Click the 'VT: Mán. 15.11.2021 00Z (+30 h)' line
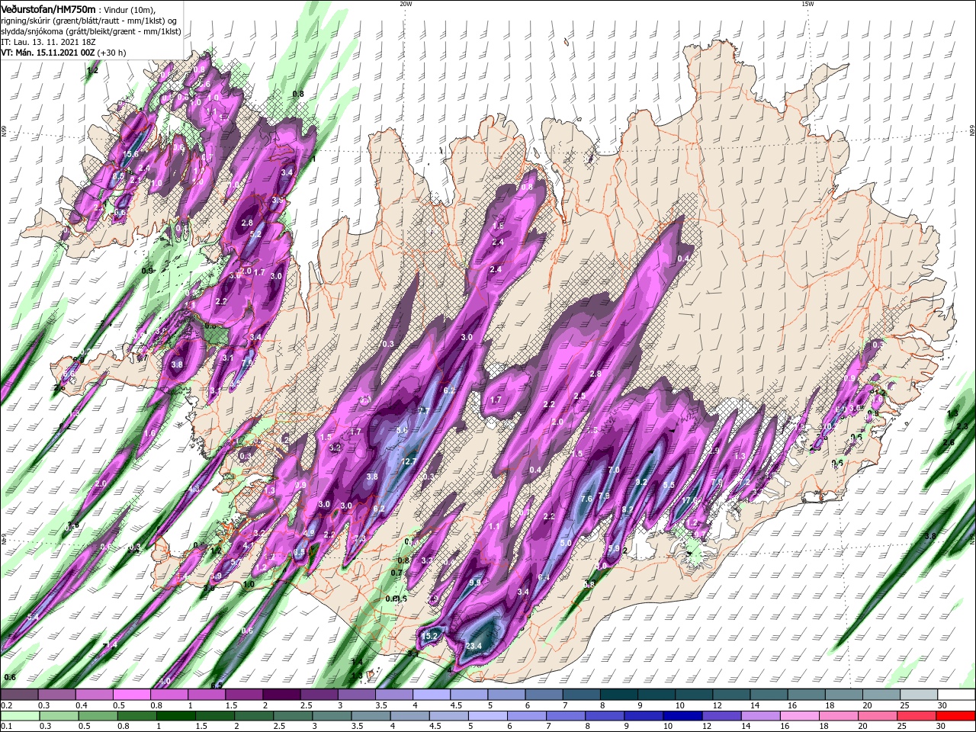 point(63,53)
